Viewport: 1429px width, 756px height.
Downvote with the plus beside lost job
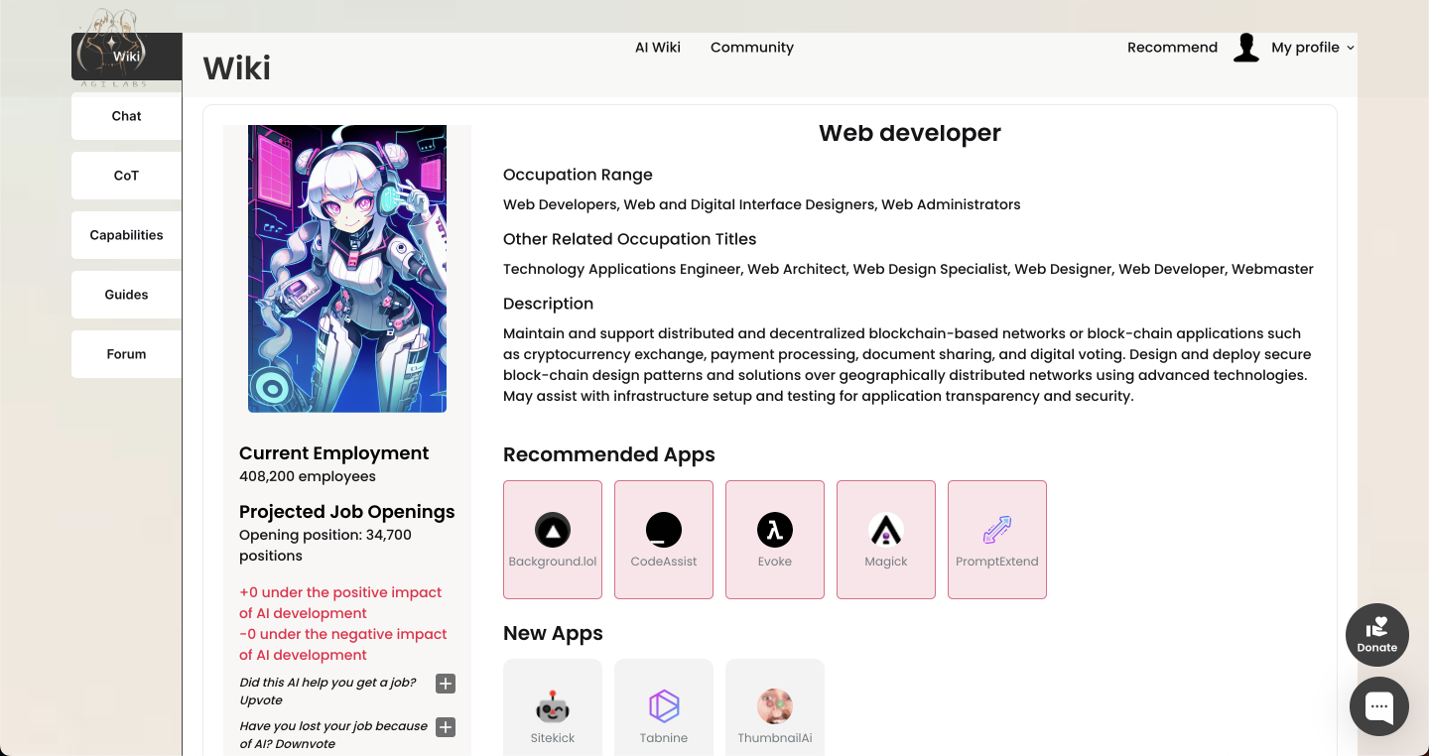pos(447,727)
